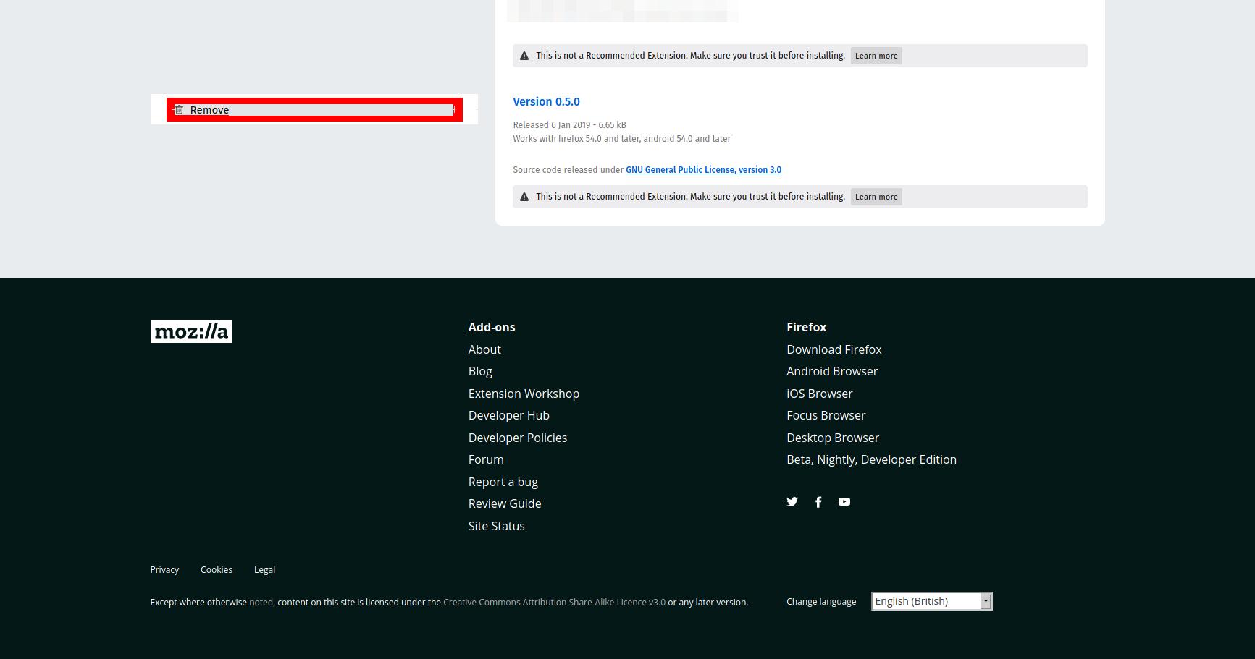Image resolution: width=1255 pixels, height=659 pixels.
Task: Click the Add-ons footer heading
Action: point(492,328)
